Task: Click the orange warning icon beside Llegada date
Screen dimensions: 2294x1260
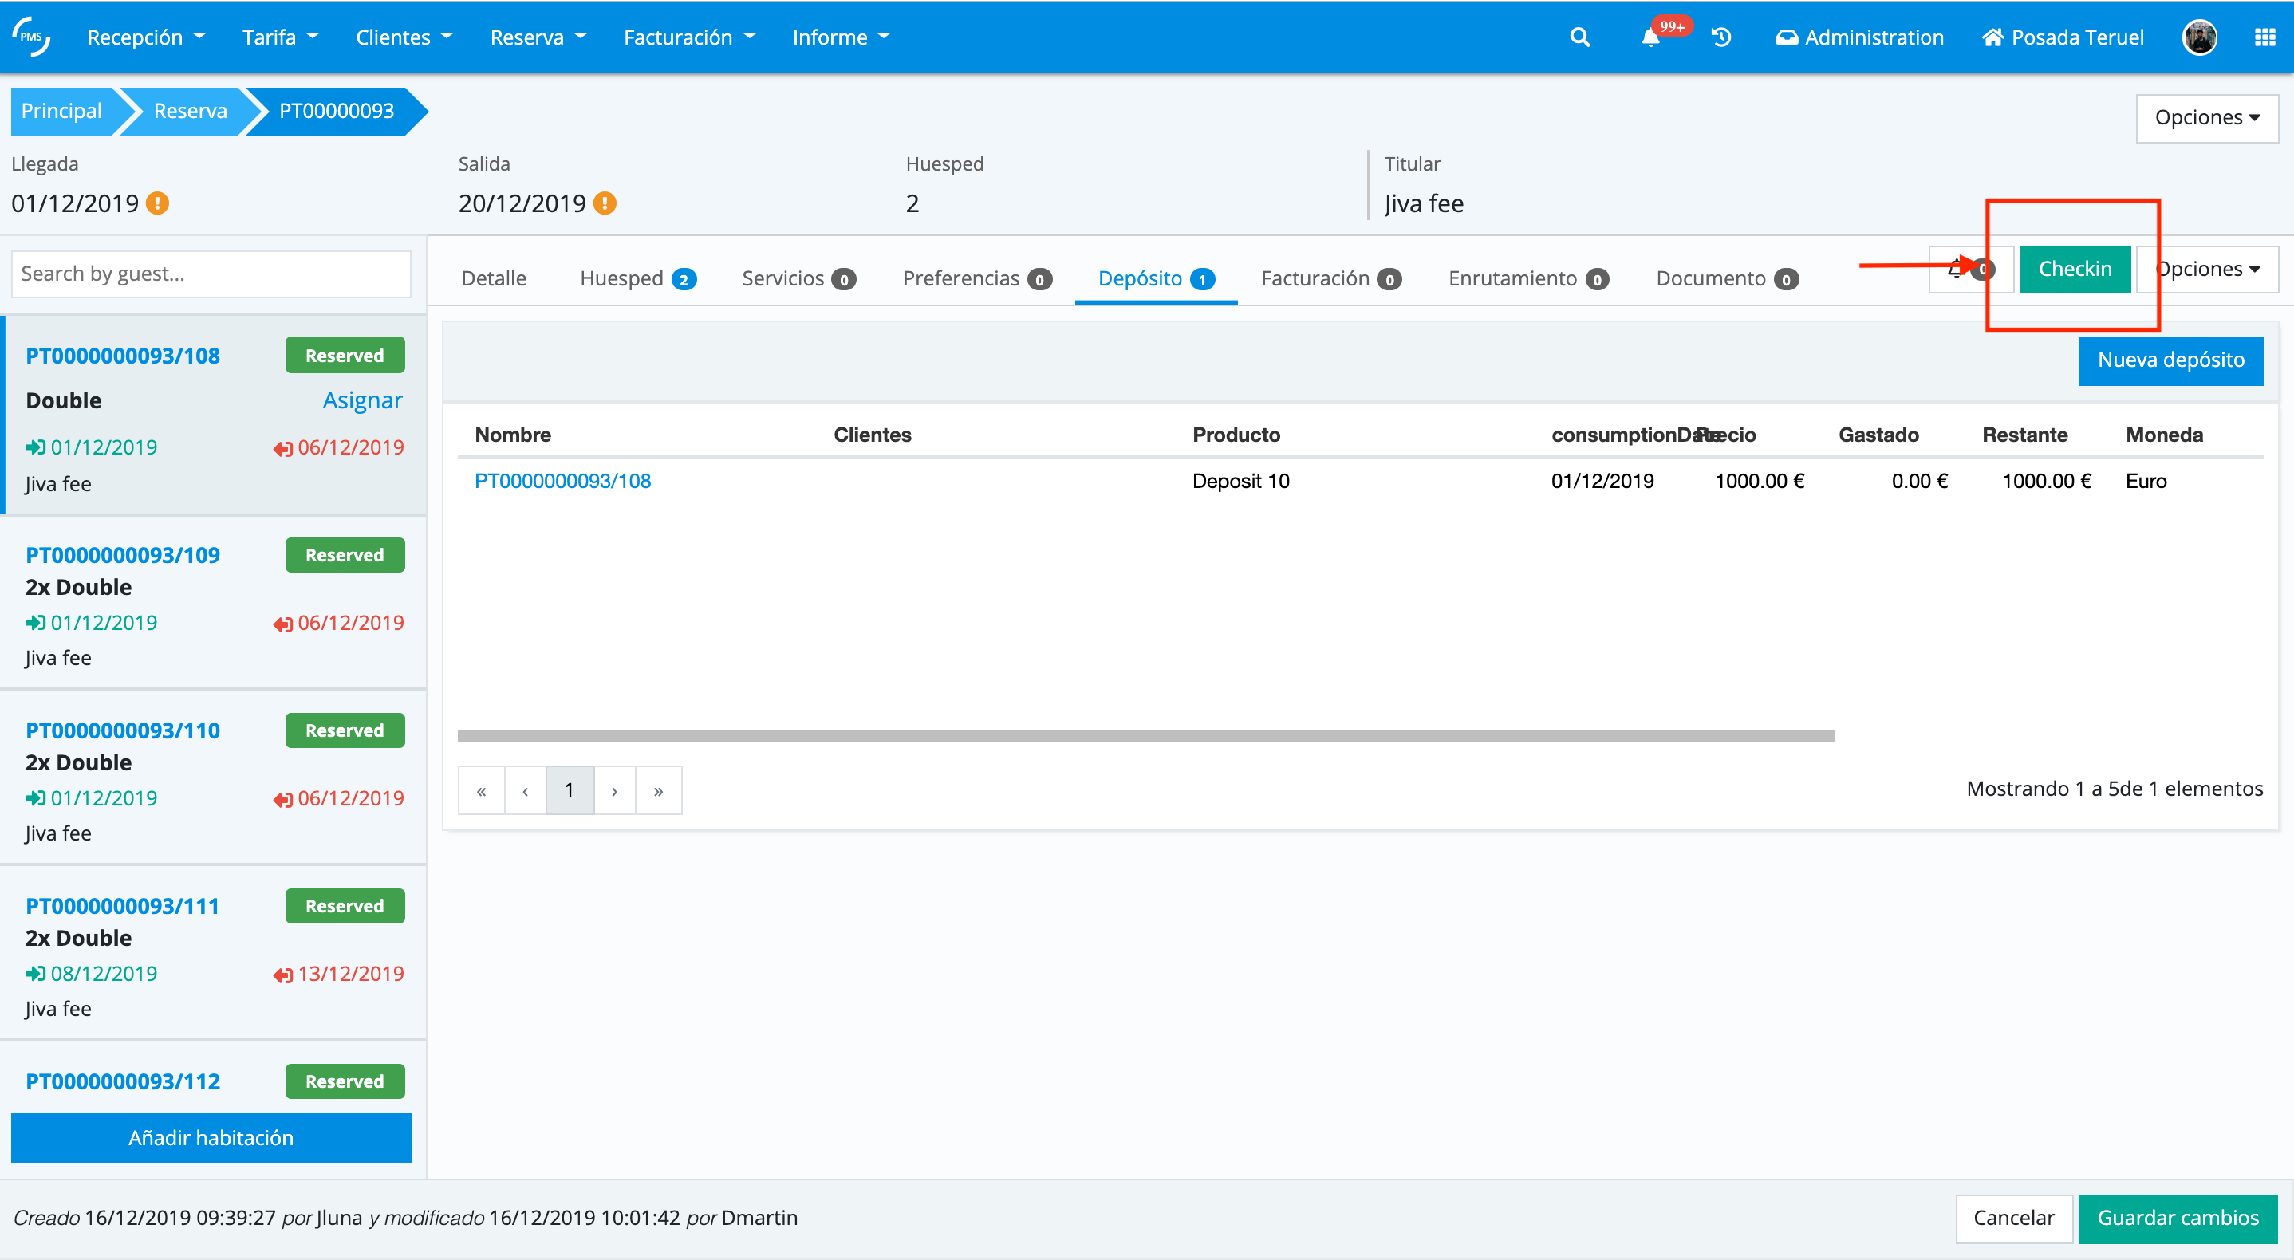Action: click(x=158, y=204)
